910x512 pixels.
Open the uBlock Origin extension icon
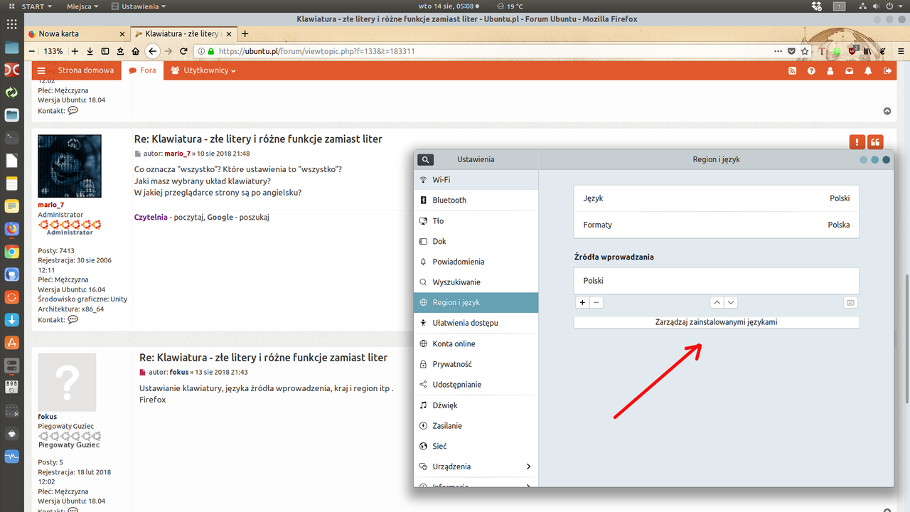coord(852,51)
